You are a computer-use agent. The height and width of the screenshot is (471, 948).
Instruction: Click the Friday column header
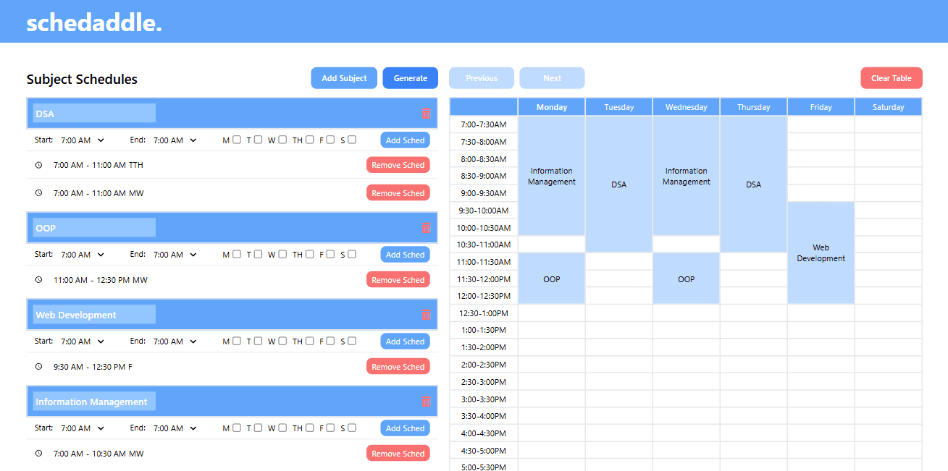click(821, 107)
